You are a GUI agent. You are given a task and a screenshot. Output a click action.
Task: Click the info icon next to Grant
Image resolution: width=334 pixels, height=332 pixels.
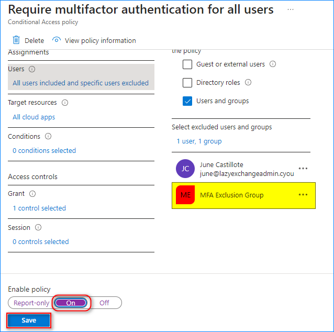tap(32, 194)
